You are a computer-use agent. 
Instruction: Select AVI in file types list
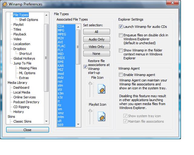coord(66,42)
